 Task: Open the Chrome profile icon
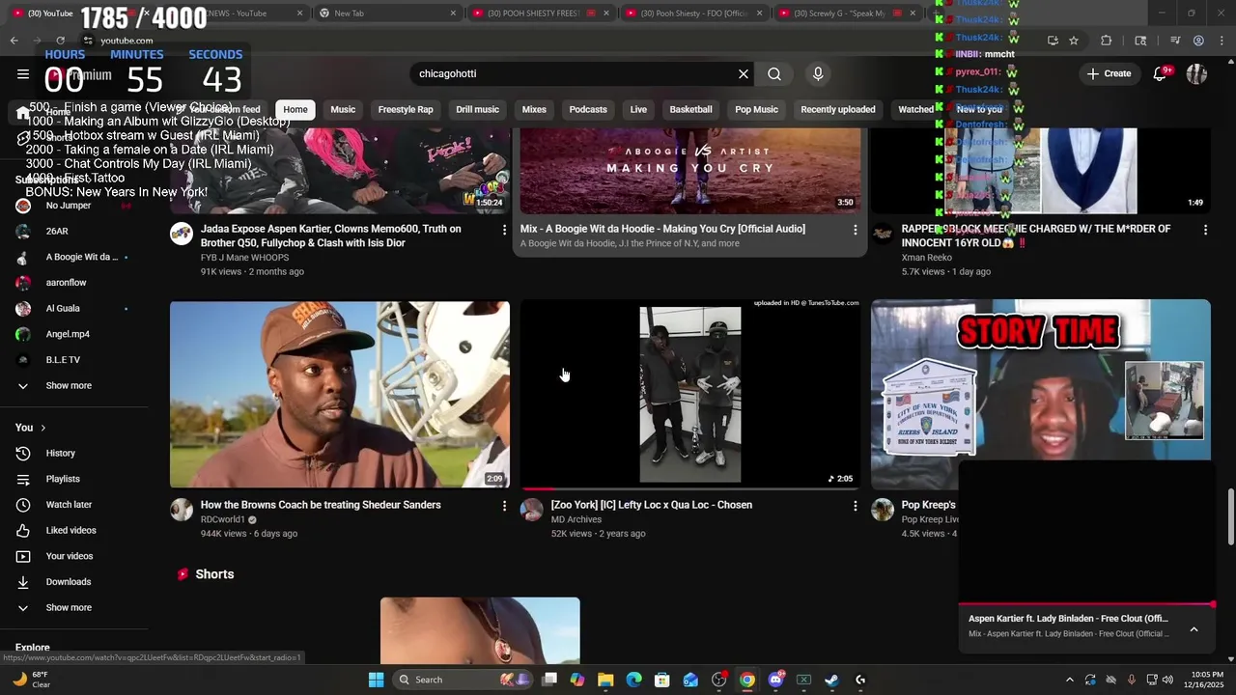tap(1198, 41)
